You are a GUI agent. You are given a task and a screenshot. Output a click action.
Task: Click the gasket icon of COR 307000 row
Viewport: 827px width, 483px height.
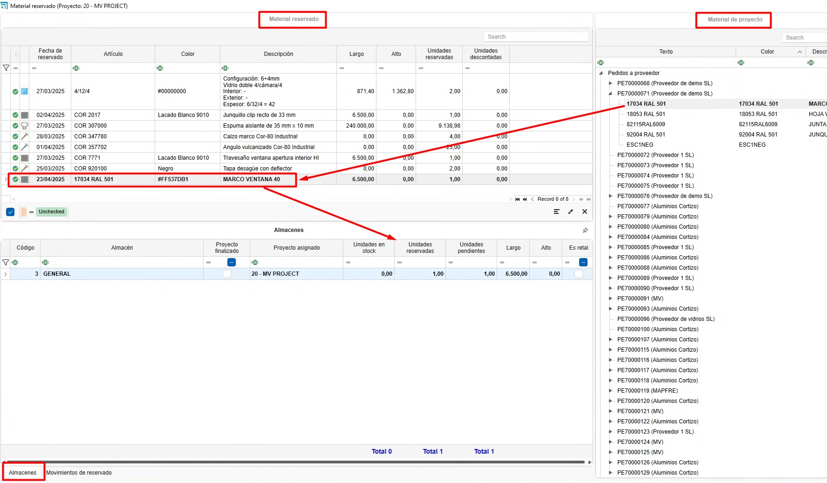[25, 126]
